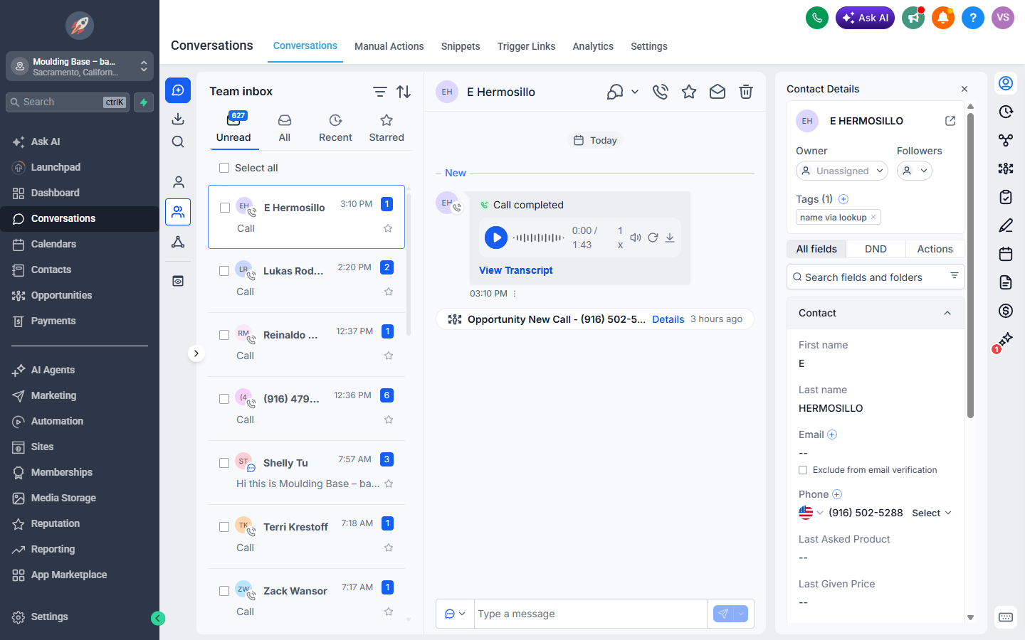Show the Starred conversations tab

pyautogui.click(x=387, y=129)
